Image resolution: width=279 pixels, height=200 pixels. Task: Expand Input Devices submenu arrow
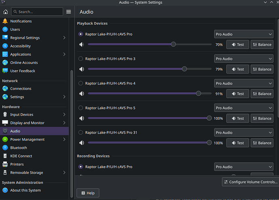(x=64, y=114)
